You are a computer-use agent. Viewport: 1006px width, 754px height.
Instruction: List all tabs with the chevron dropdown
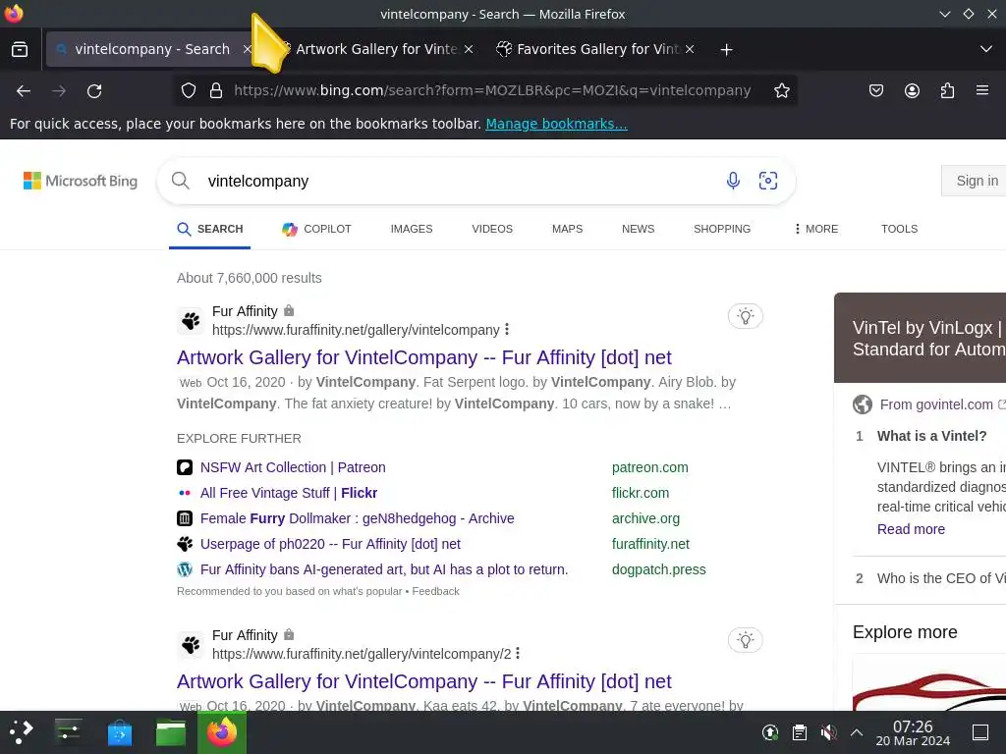click(x=986, y=49)
